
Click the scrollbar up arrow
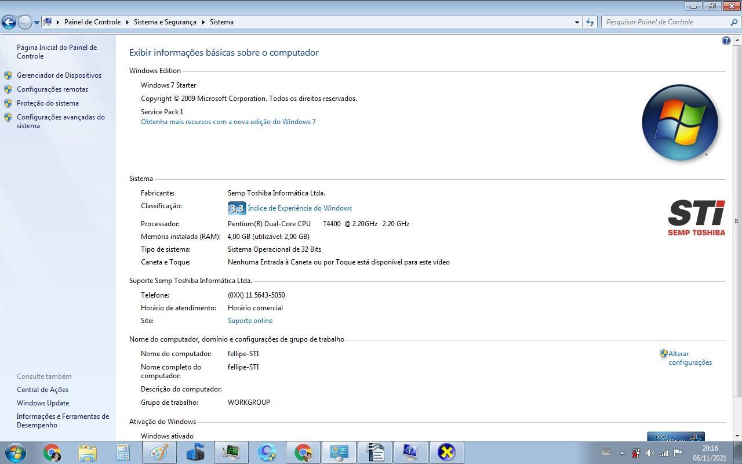737,40
